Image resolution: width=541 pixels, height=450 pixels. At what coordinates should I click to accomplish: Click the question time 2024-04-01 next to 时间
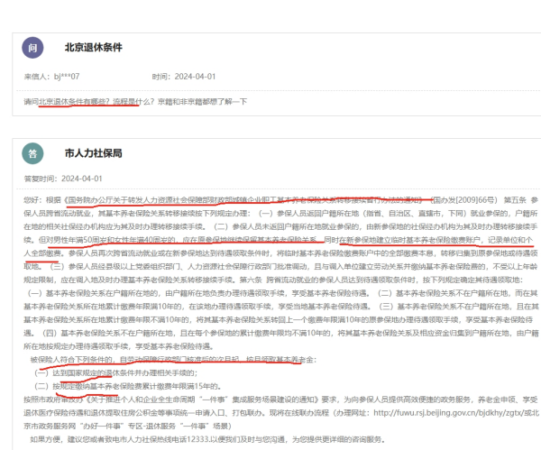click(x=195, y=77)
